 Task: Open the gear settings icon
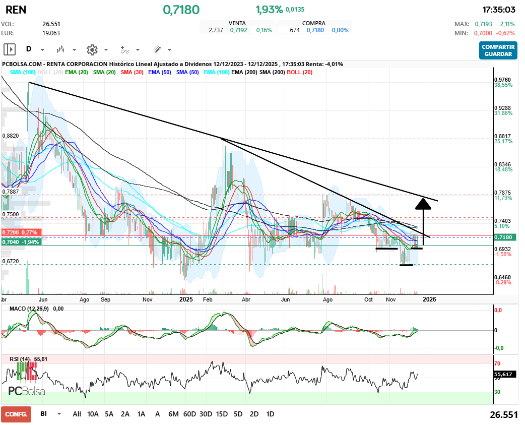(x=92, y=49)
